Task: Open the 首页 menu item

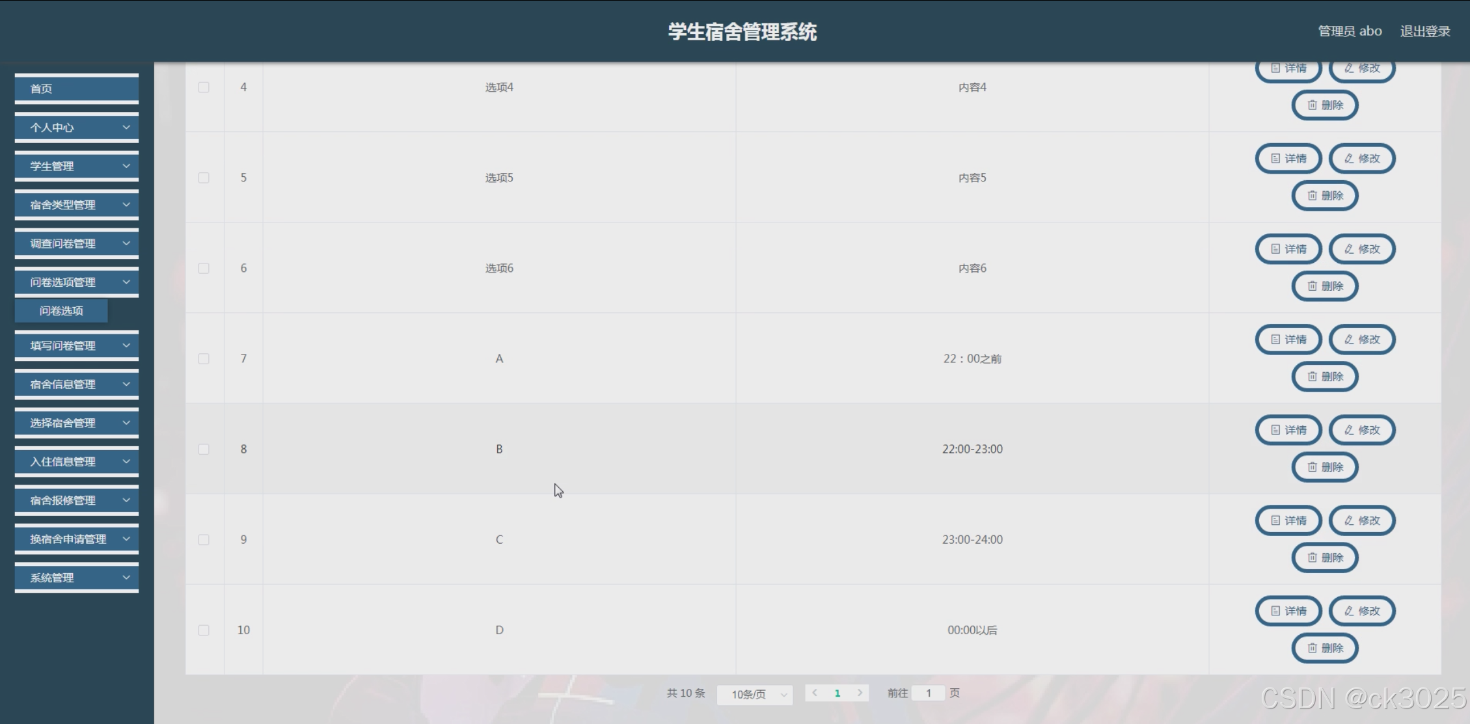Action: point(77,88)
